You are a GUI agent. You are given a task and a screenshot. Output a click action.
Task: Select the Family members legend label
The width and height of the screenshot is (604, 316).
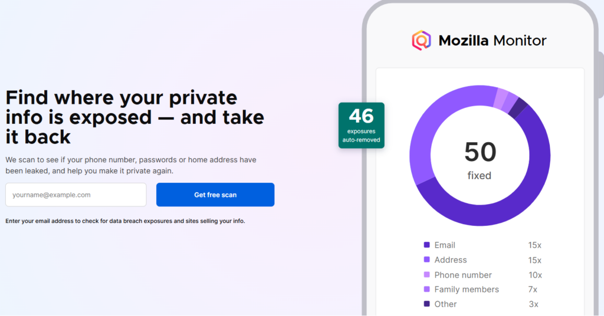click(x=467, y=289)
